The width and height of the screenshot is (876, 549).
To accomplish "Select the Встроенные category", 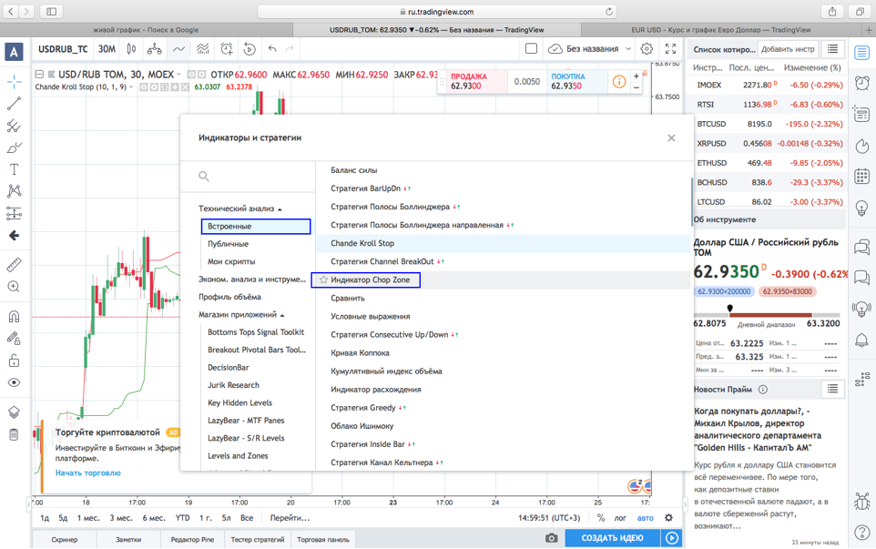I will [256, 226].
